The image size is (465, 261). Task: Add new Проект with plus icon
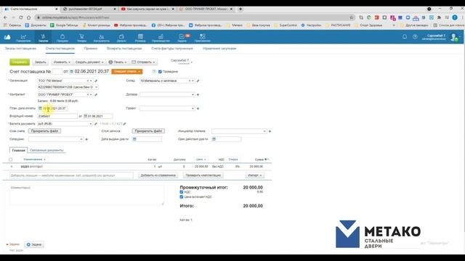198,109
